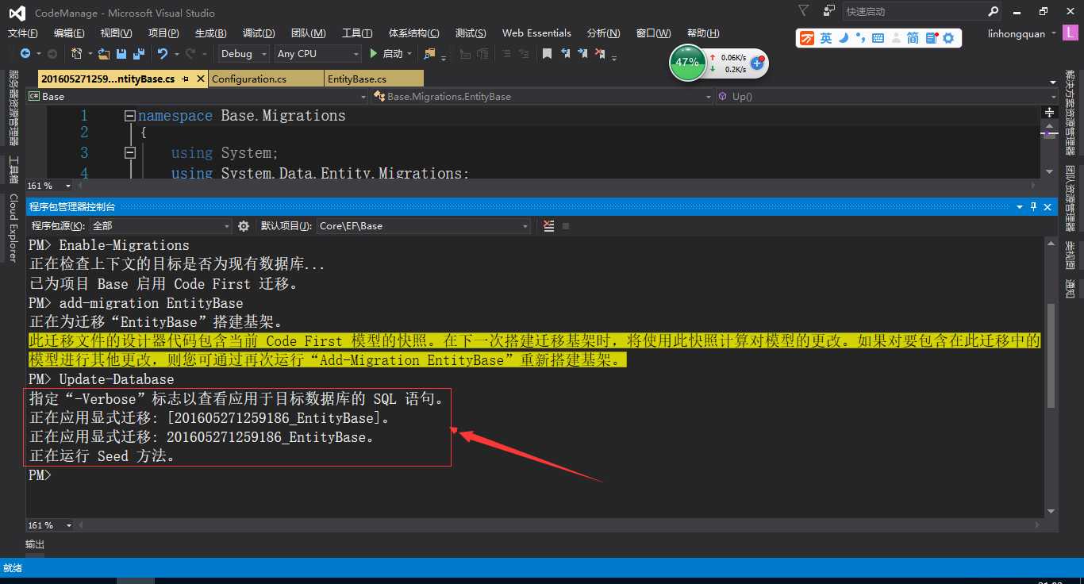Open the 团队(M) menu
The image size is (1084, 584).
click(x=309, y=33)
